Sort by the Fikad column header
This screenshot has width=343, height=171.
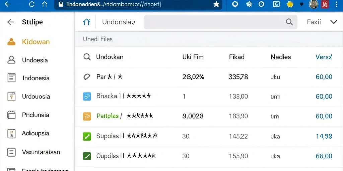point(237,57)
